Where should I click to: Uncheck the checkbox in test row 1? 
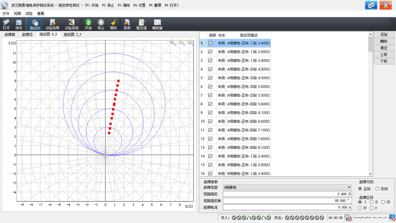coord(210,43)
